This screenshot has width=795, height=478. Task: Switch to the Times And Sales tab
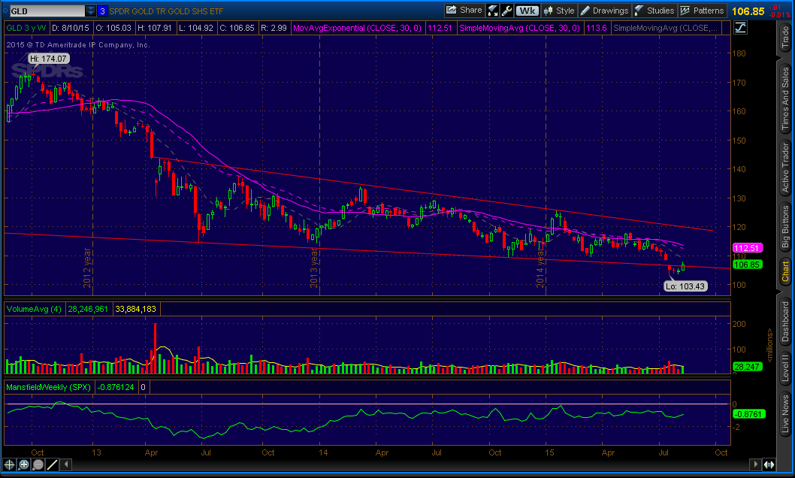coord(785,99)
